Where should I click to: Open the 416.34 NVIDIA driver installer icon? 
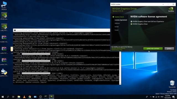[x=4, y=16]
